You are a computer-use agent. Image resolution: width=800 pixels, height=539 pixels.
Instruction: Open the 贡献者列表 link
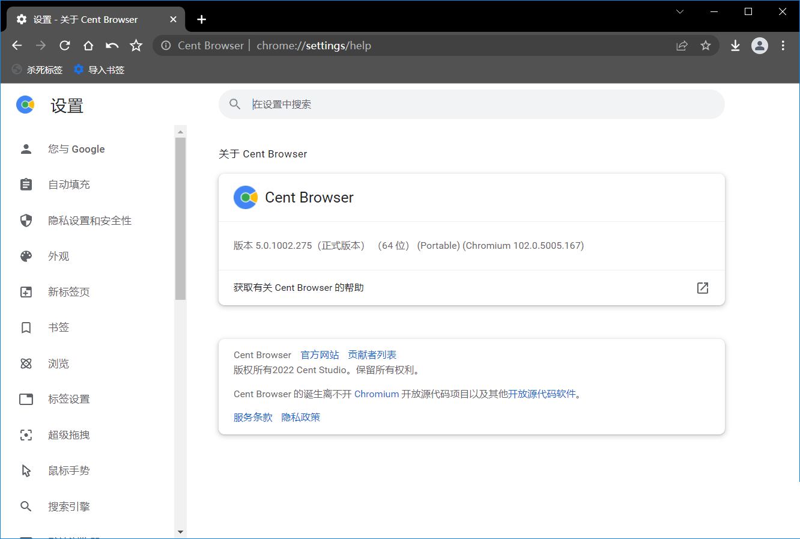click(372, 355)
